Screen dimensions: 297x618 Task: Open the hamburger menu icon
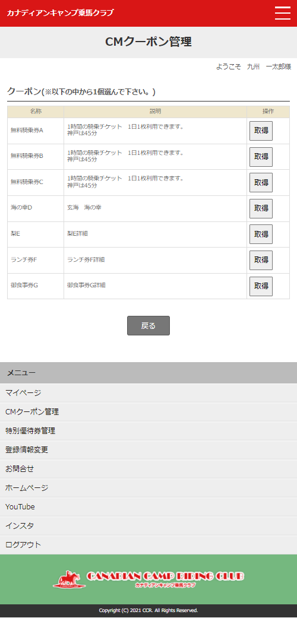(282, 13)
